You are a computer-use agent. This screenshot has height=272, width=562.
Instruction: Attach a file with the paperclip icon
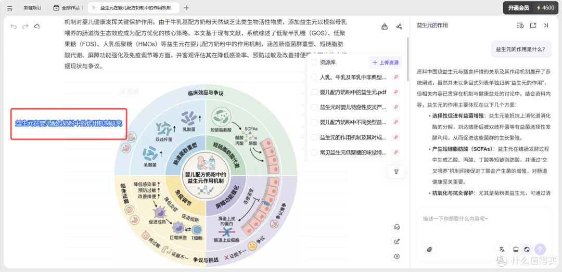(429, 250)
